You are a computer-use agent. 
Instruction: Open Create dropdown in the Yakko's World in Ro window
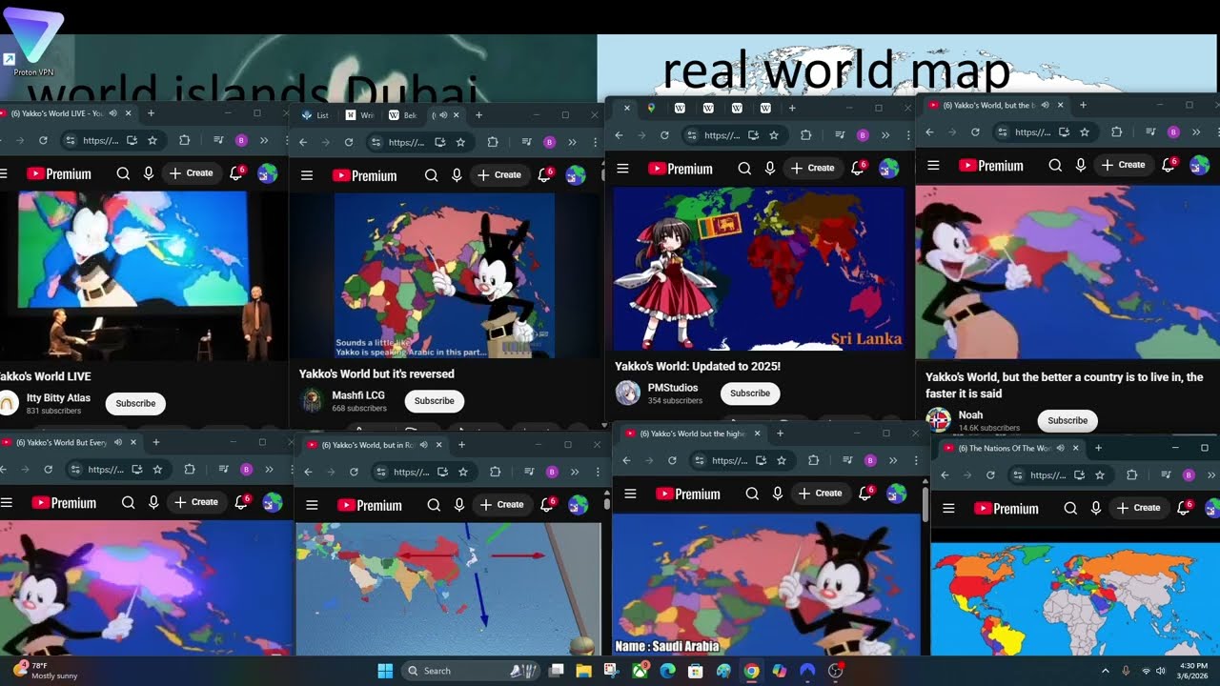point(501,505)
